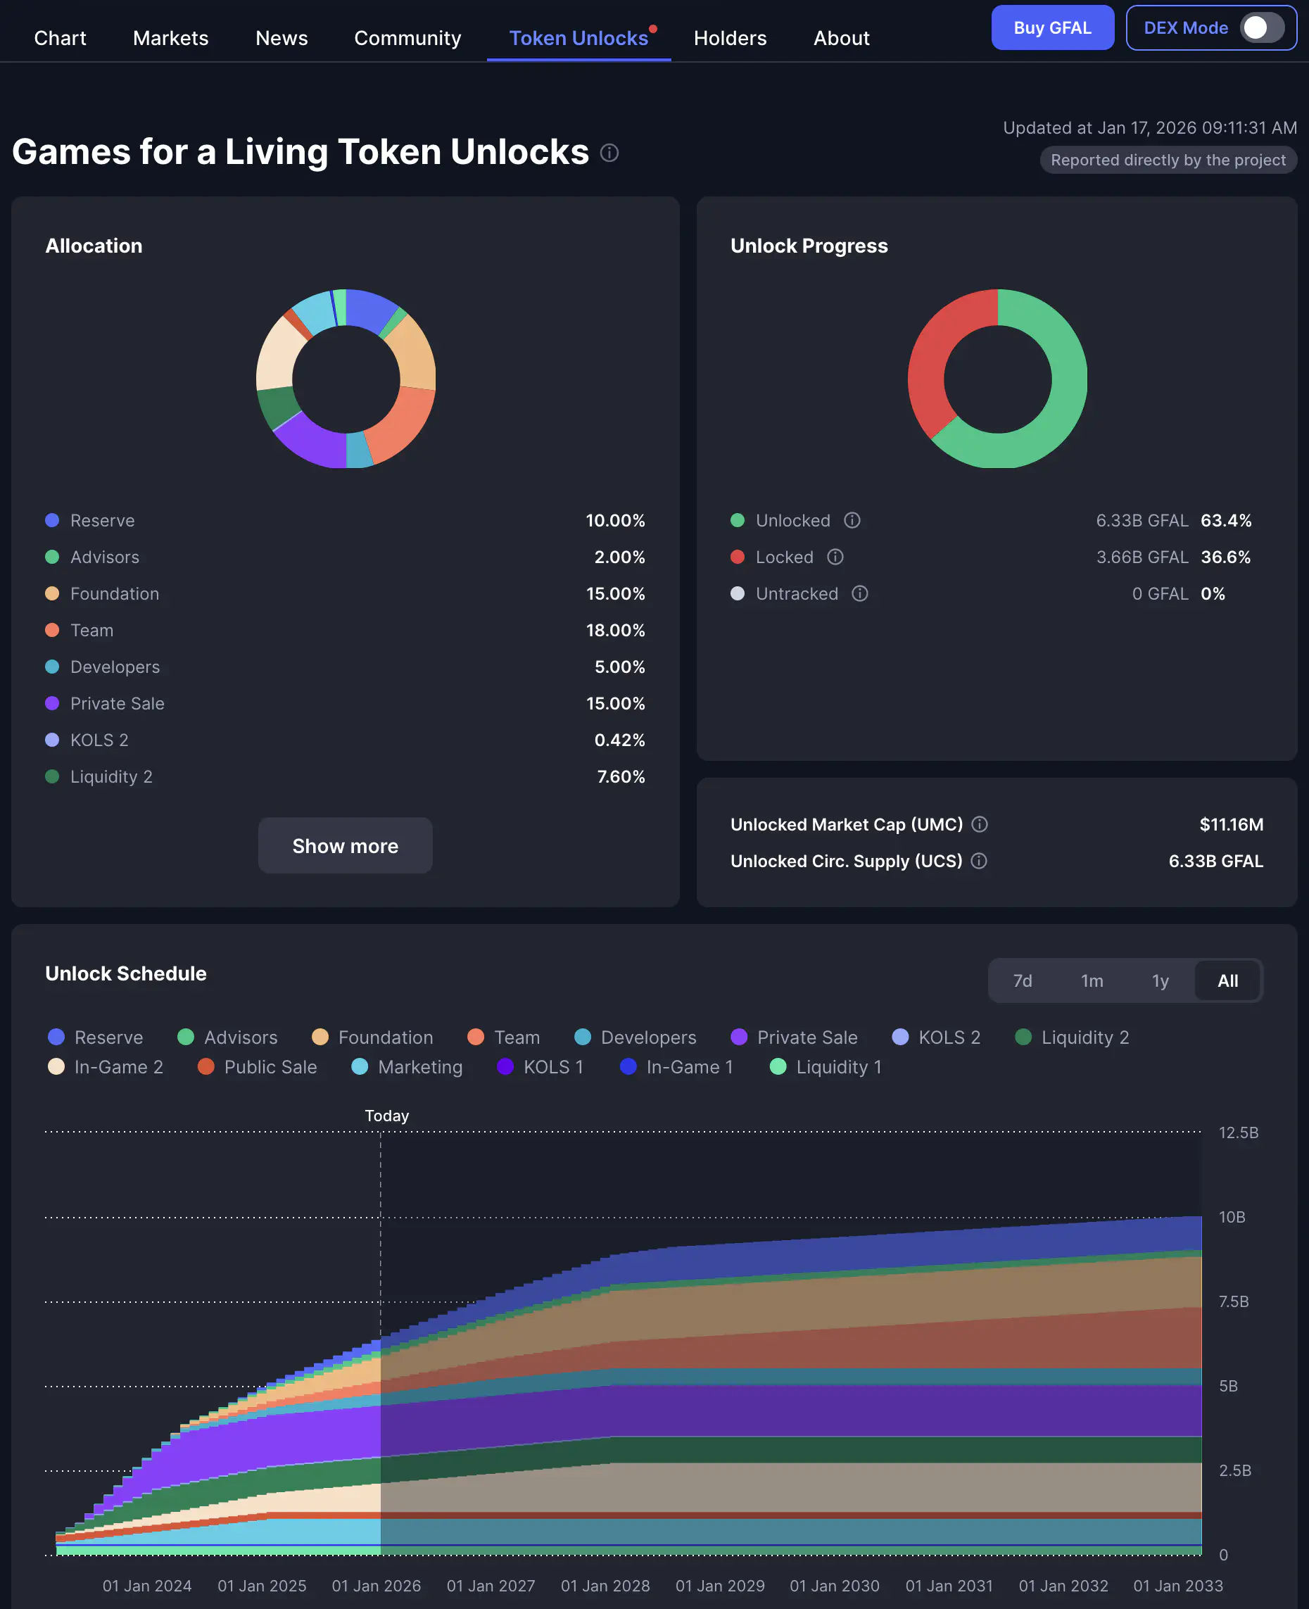Select the 1y schedule range

(x=1160, y=980)
